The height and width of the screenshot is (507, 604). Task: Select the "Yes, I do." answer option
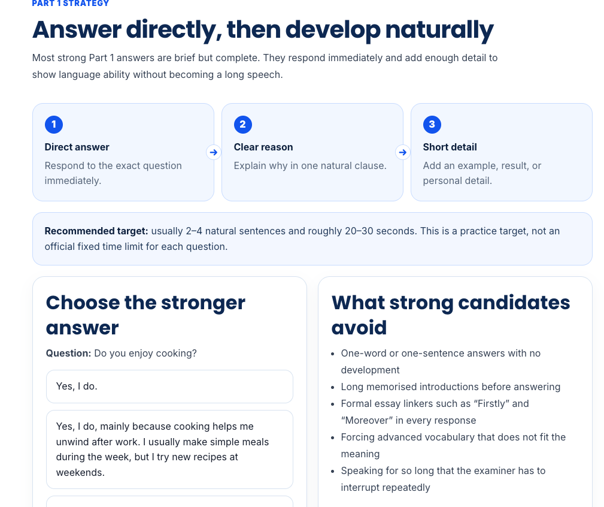(169, 387)
